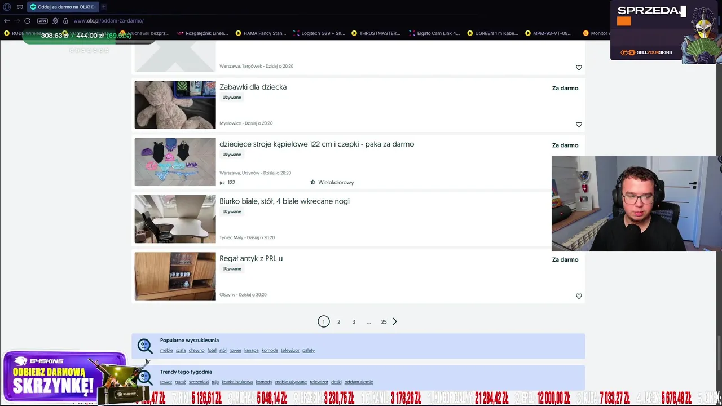Click the SellYourSkins overlay logo
722x406 pixels.
tap(646, 52)
